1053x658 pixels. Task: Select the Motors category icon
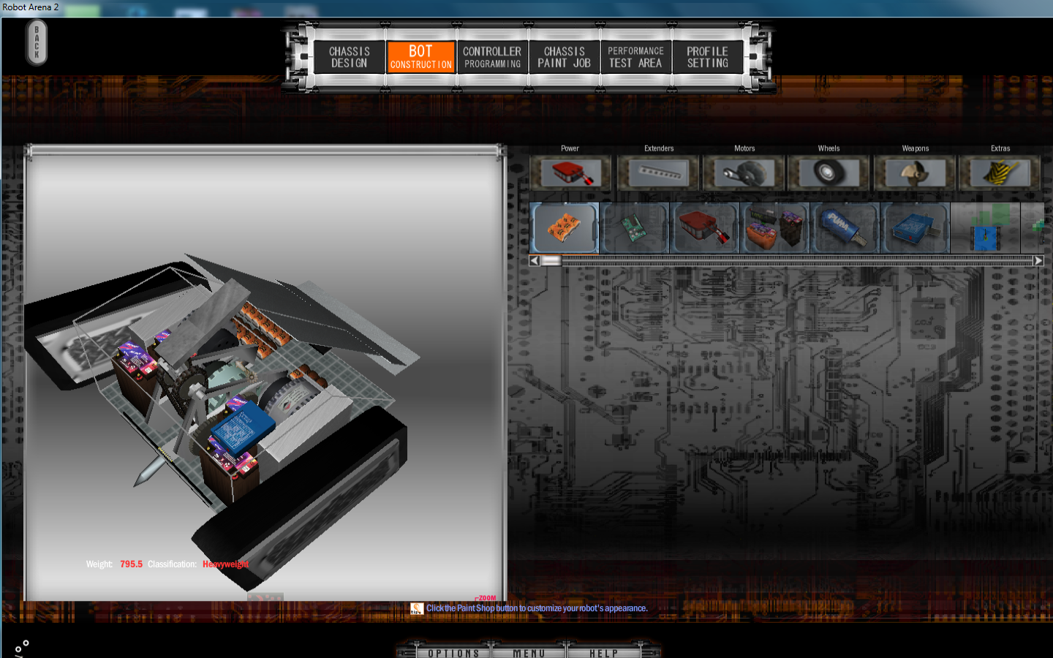point(744,173)
